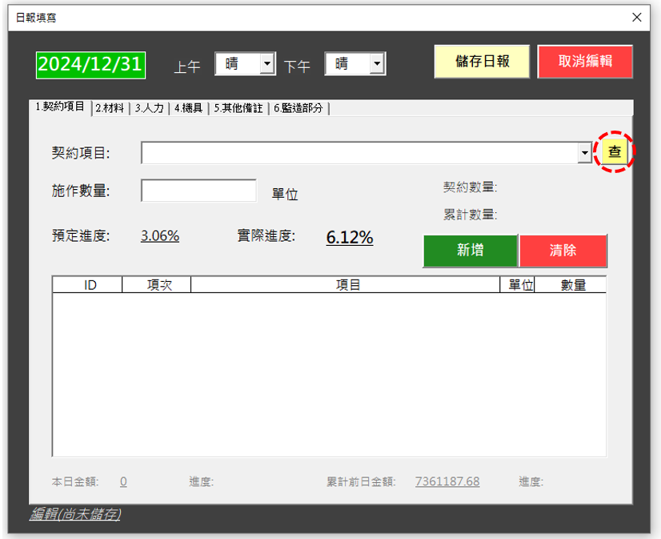
Task: Switch to the 2.材料 tab
Action: pyautogui.click(x=110, y=108)
